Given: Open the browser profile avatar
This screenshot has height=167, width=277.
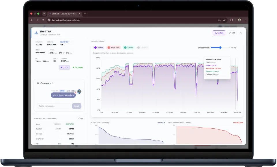Looking at the screenshot, I should click(x=239, y=20).
